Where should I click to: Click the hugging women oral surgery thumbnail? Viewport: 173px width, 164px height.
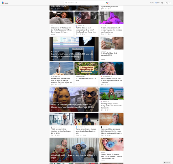pos(61,18)
